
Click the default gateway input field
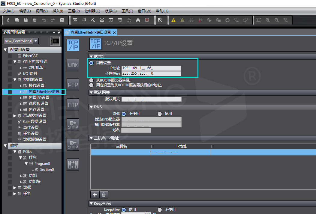pos(151,99)
